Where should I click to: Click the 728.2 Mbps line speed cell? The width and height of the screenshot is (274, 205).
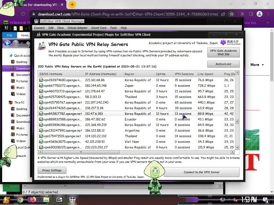click(x=206, y=86)
